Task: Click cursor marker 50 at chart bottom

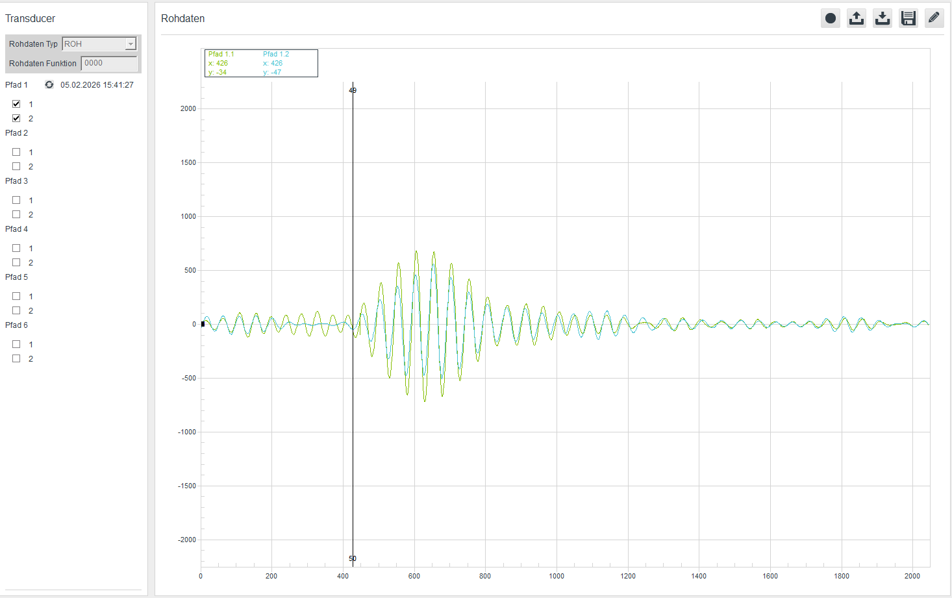Action: point(353,558)
